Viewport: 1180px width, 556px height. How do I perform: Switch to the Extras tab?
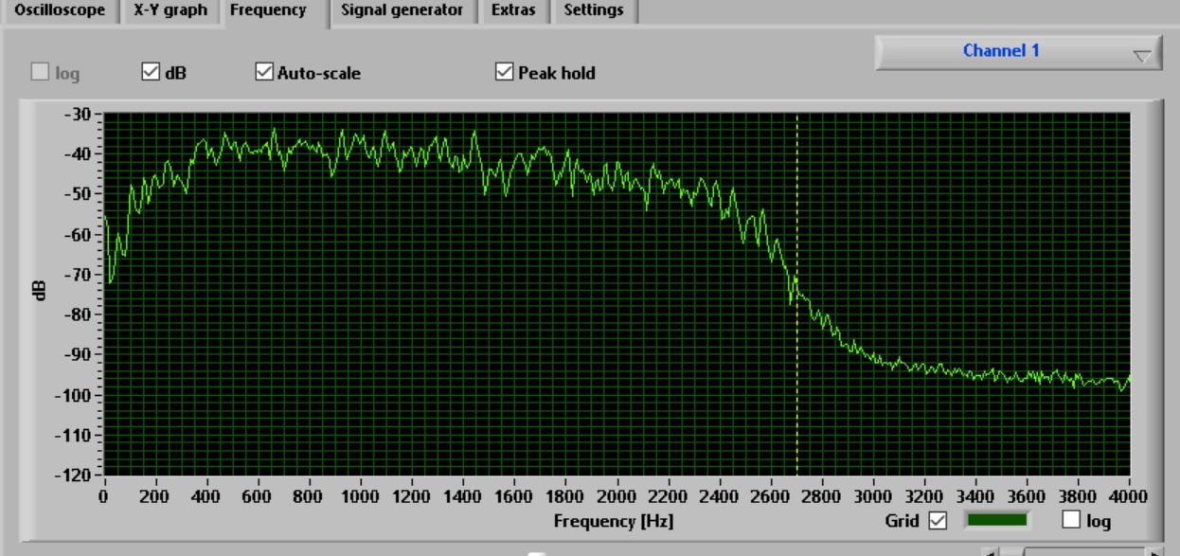513,11
